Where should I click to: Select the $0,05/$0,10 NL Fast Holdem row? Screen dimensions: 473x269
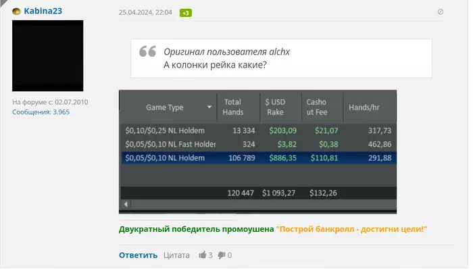(x=259, y=144)
